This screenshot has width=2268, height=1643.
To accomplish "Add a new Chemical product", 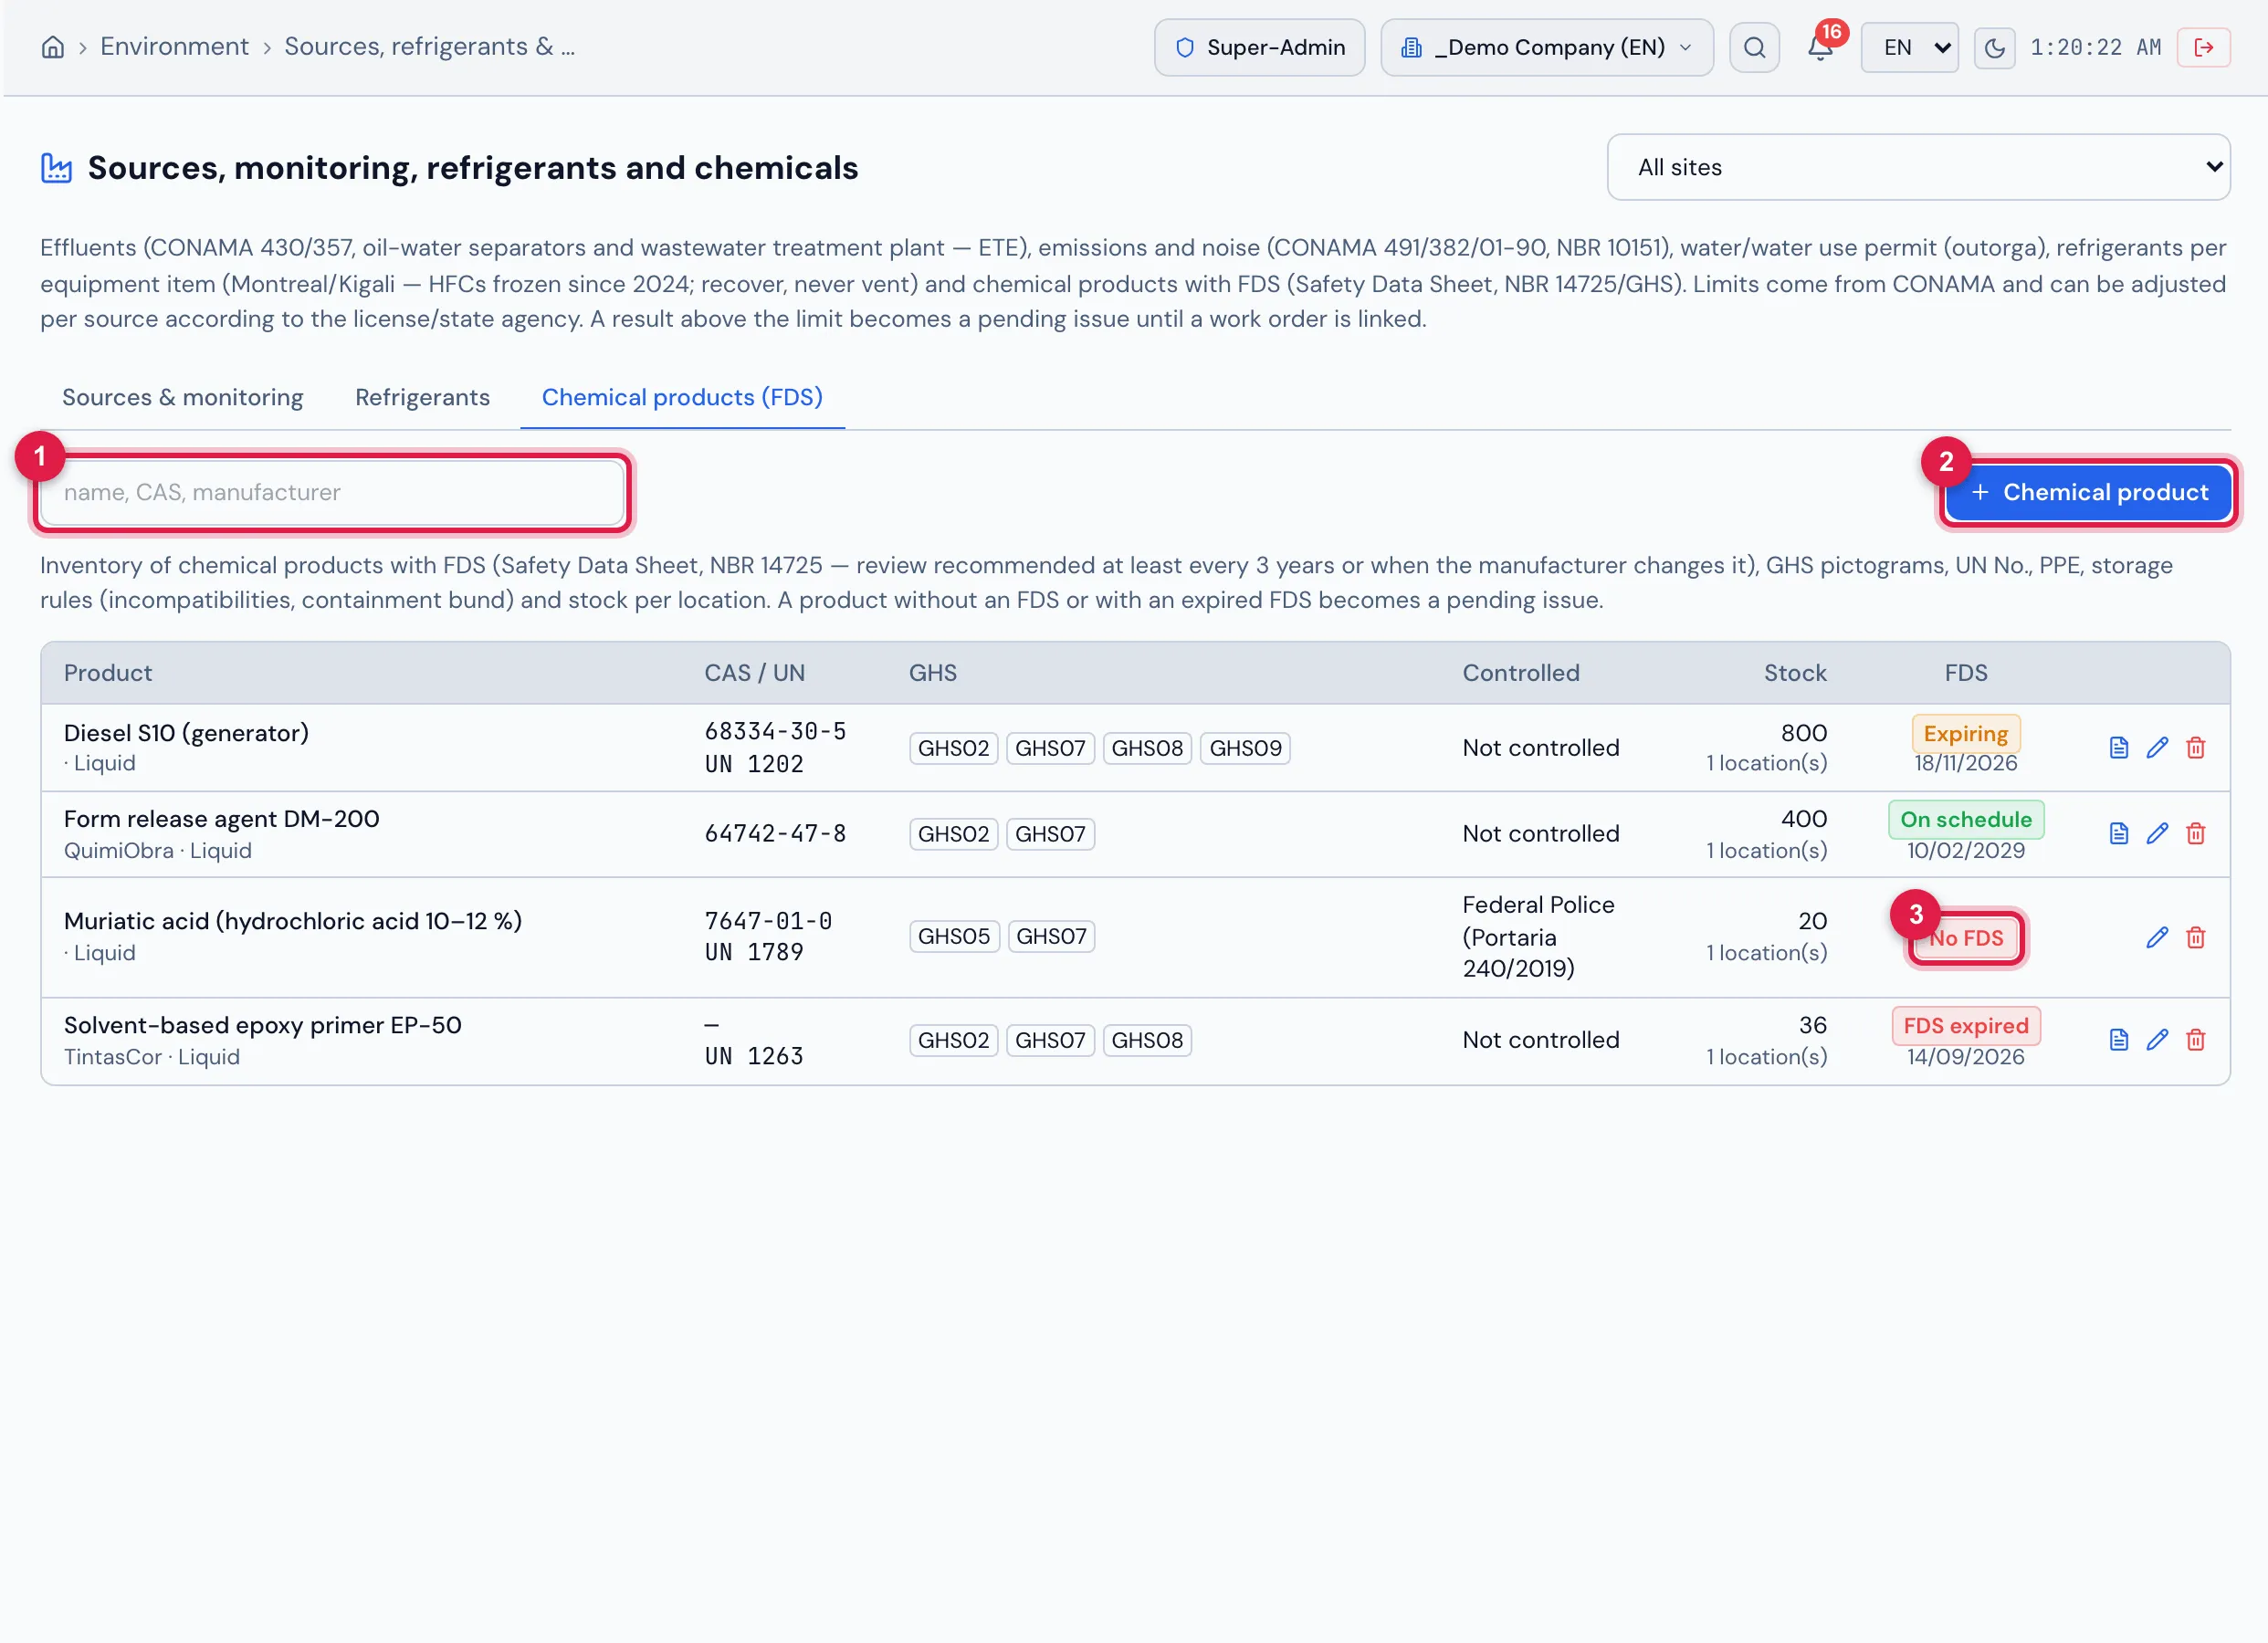I will (x=2088, y=492).
